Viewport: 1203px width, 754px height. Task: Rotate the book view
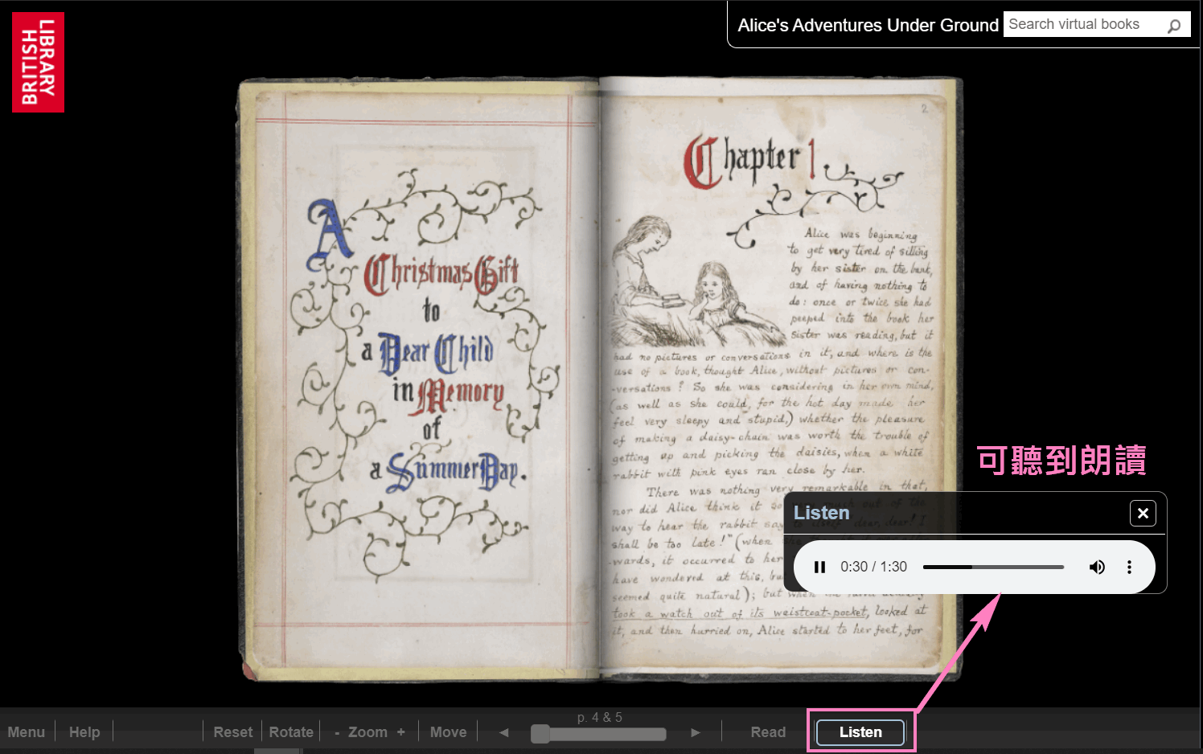[x=291, y=732]
